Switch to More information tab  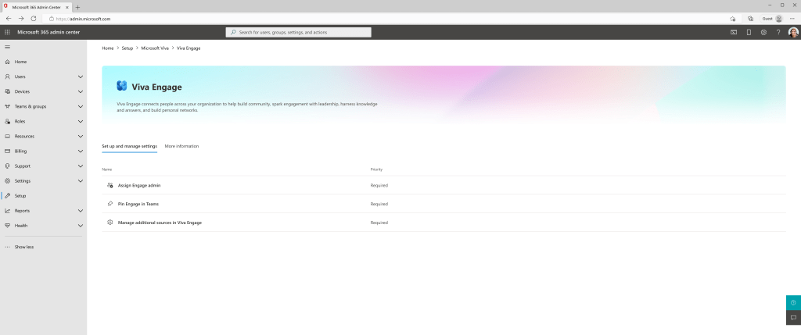coord(181,146)
